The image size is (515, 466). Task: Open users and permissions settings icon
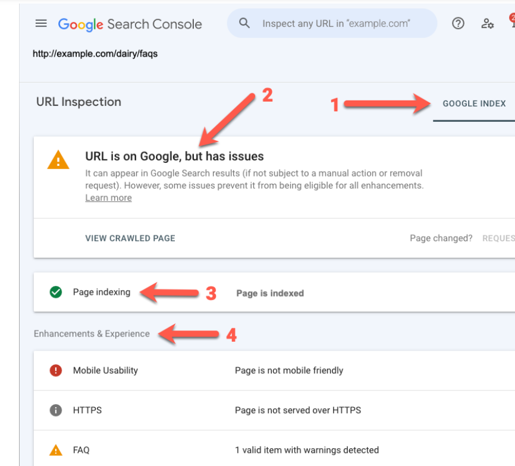488,24
